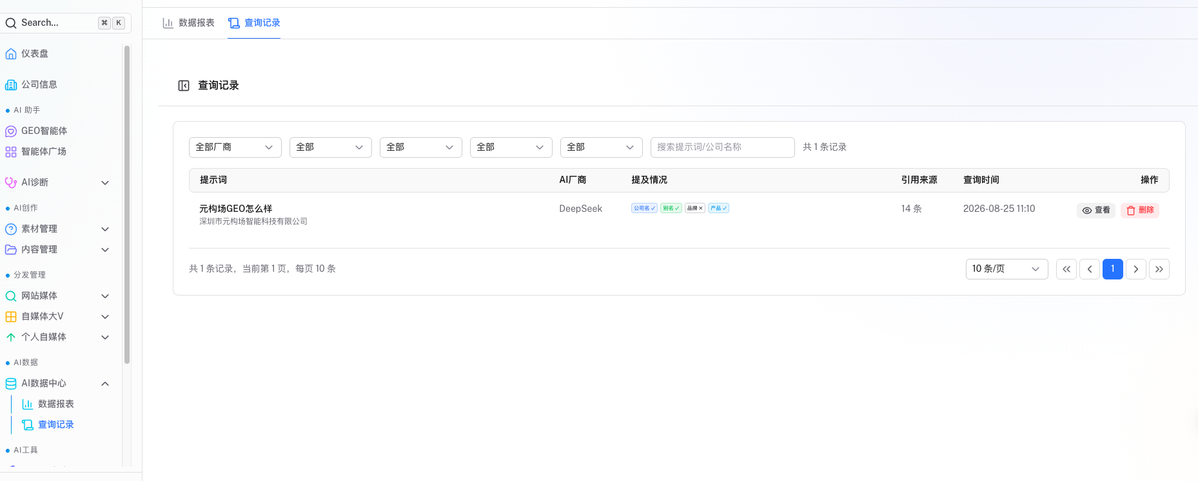Select the 查询记录 top tab
The height and width of the screenshot is (481, 1198).
(254, 23)
